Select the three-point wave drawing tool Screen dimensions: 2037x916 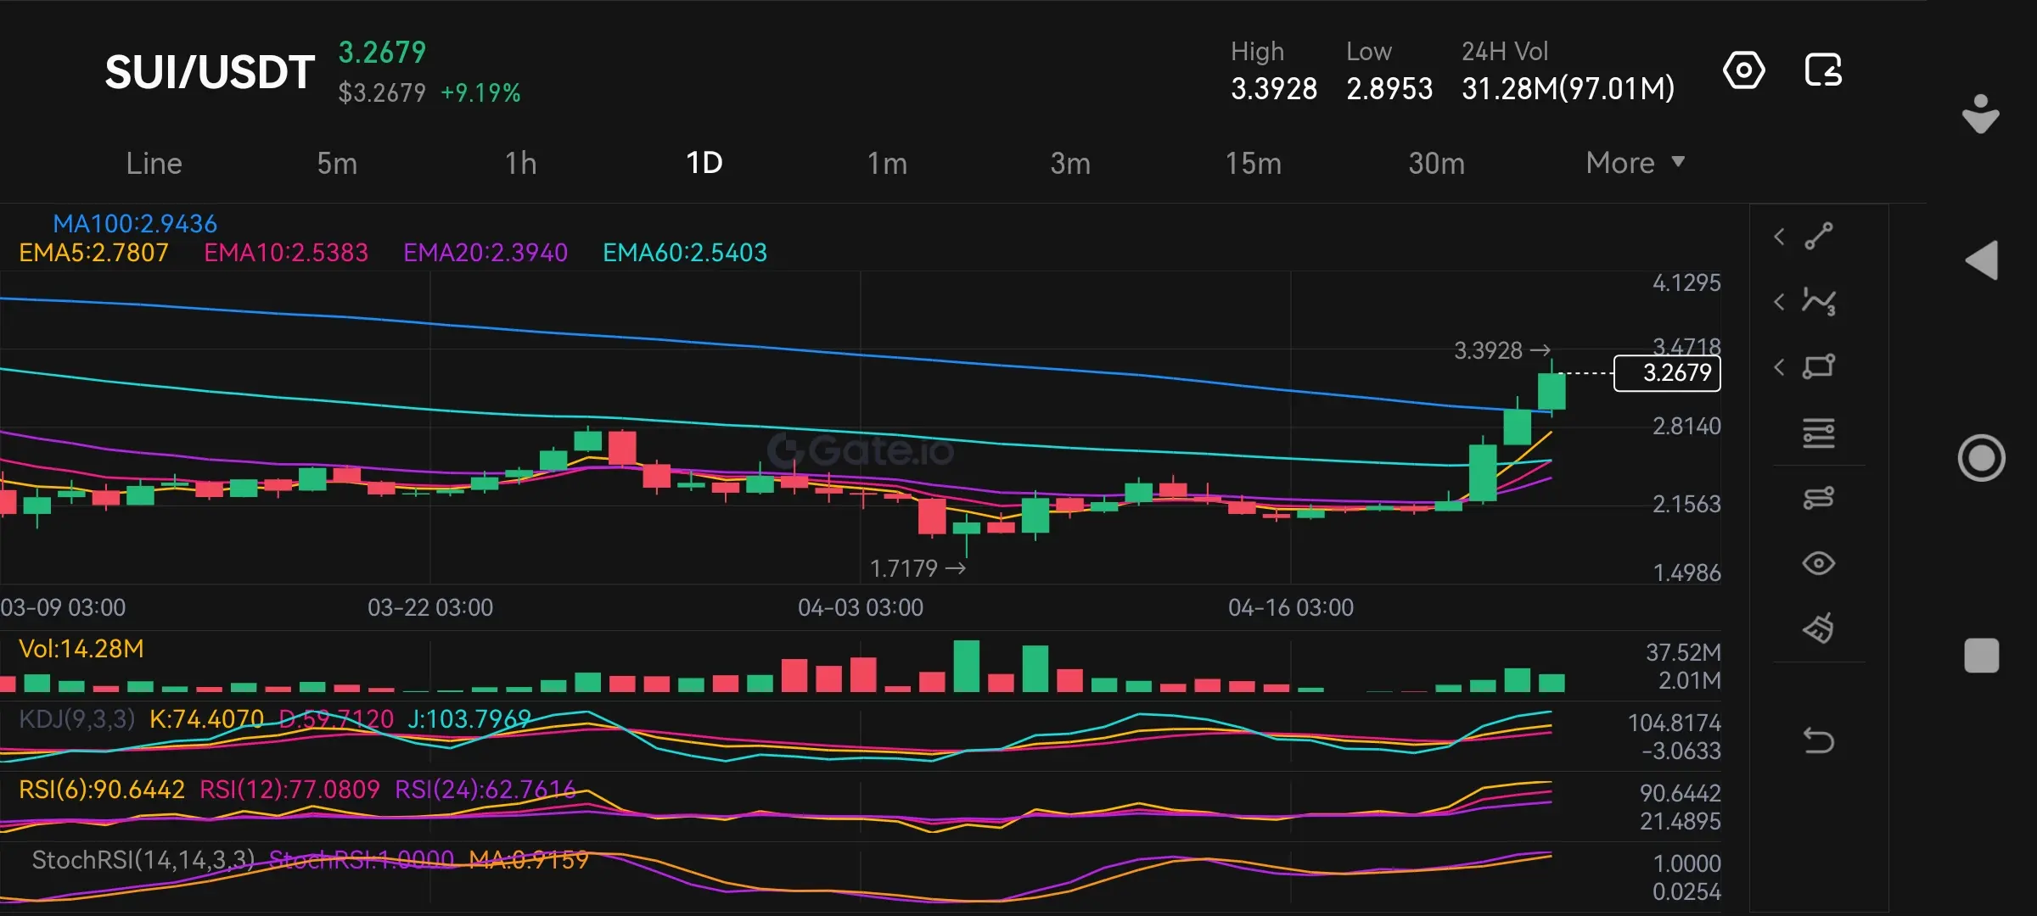click(1819, 302)
